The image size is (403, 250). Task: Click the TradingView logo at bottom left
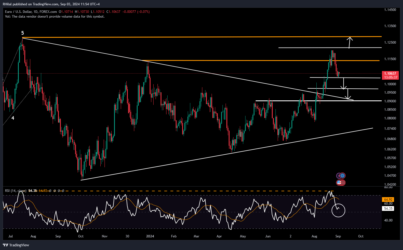(16, 245)
